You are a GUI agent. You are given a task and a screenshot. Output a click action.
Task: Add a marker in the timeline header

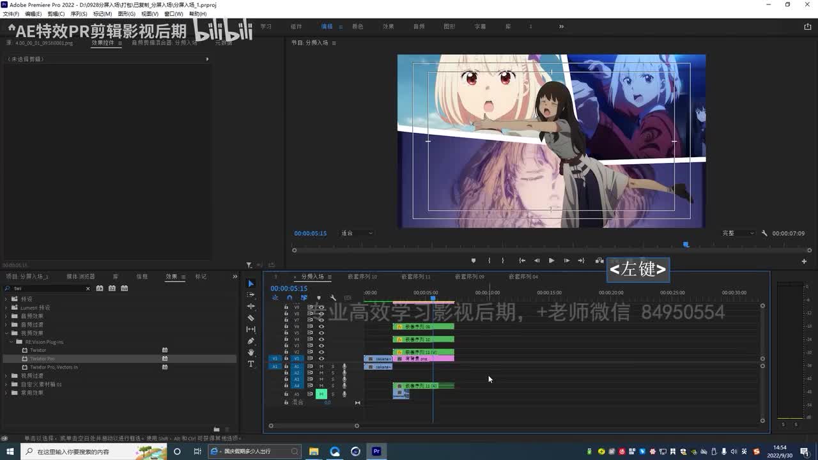pyautogui.click(x=319, y=298)
